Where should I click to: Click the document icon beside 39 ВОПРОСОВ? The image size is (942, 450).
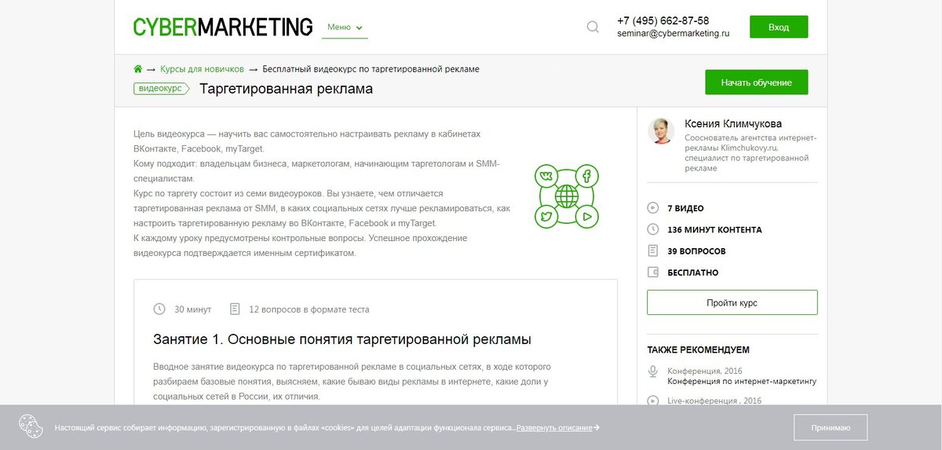(x=652, y=251)
